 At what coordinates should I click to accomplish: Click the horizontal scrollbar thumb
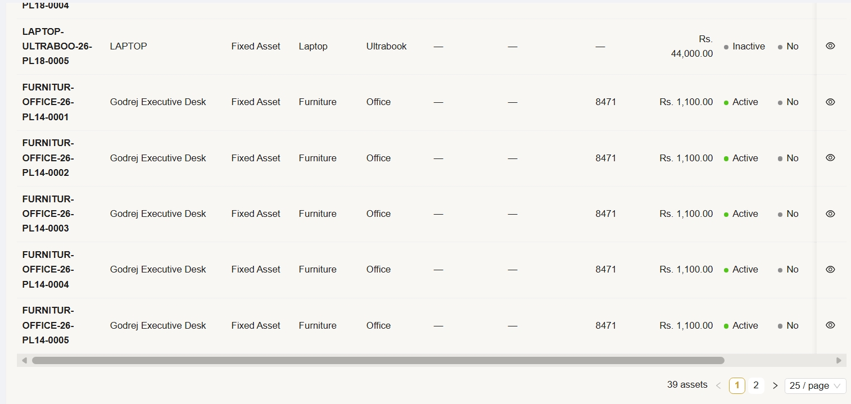[378, 360]
